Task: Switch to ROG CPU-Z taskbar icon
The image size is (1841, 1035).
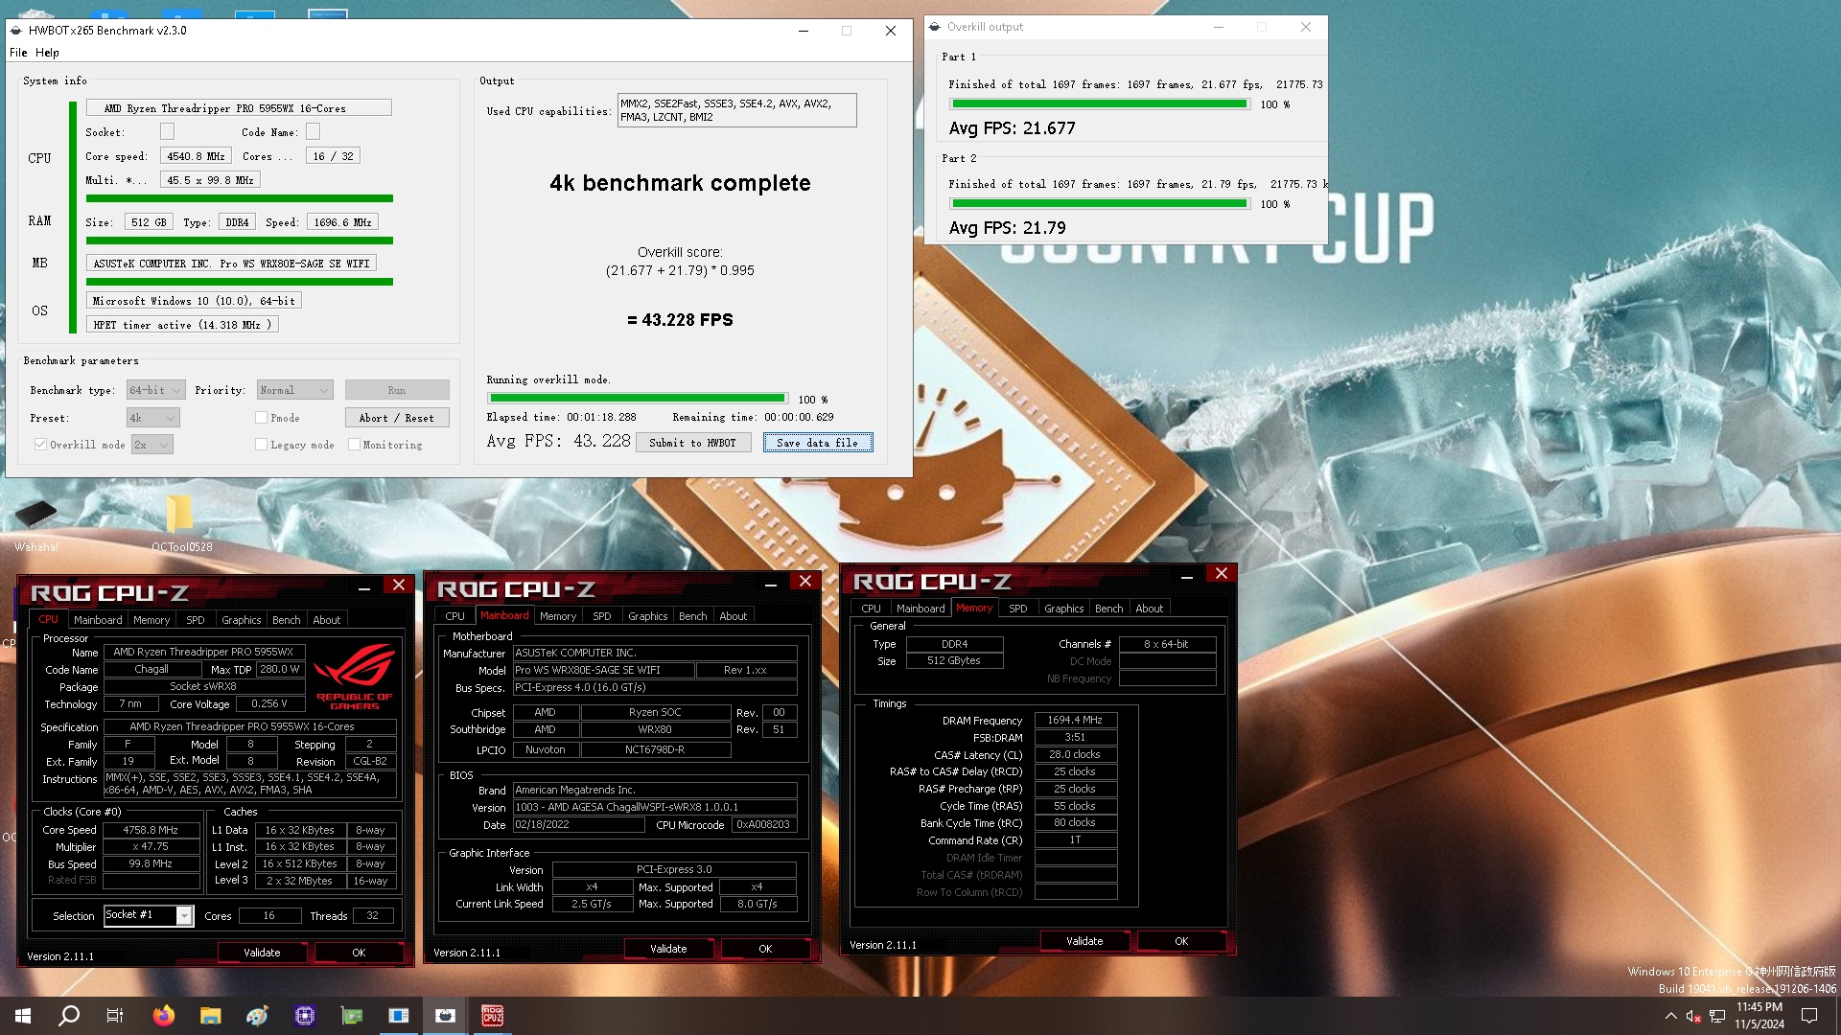Action: click(x=493, y=1016)
